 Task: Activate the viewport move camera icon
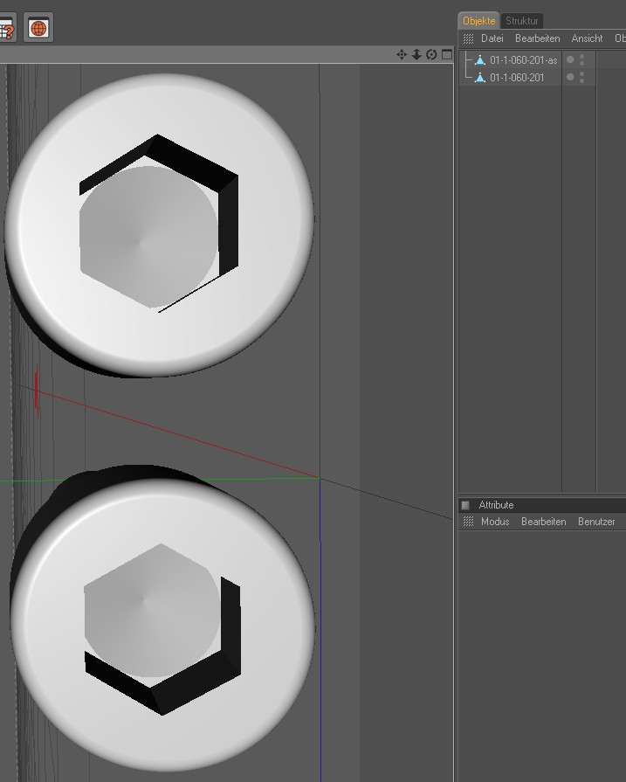[402, 54]
